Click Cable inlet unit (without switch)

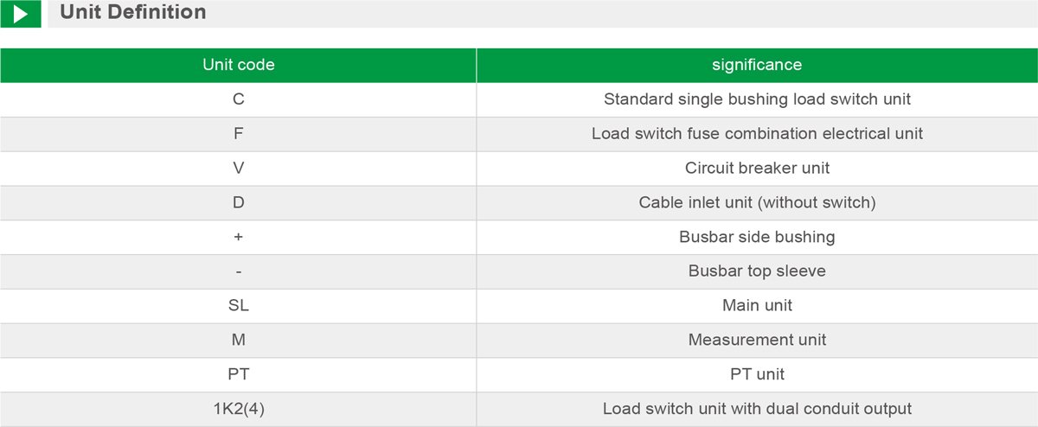757,202
